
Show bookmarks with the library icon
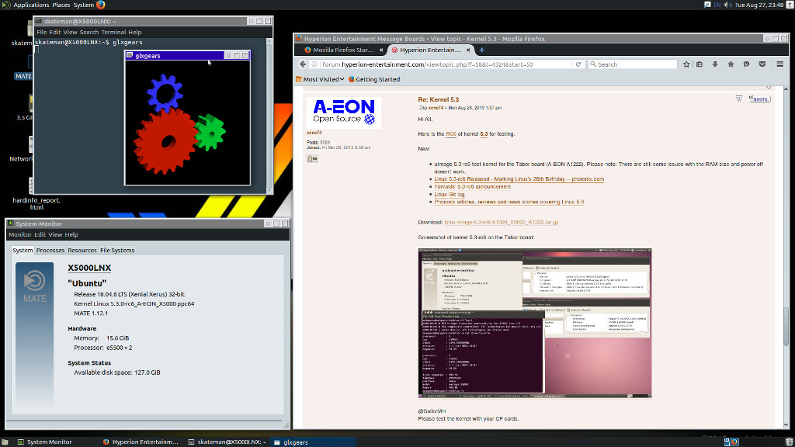click(700, 64)
